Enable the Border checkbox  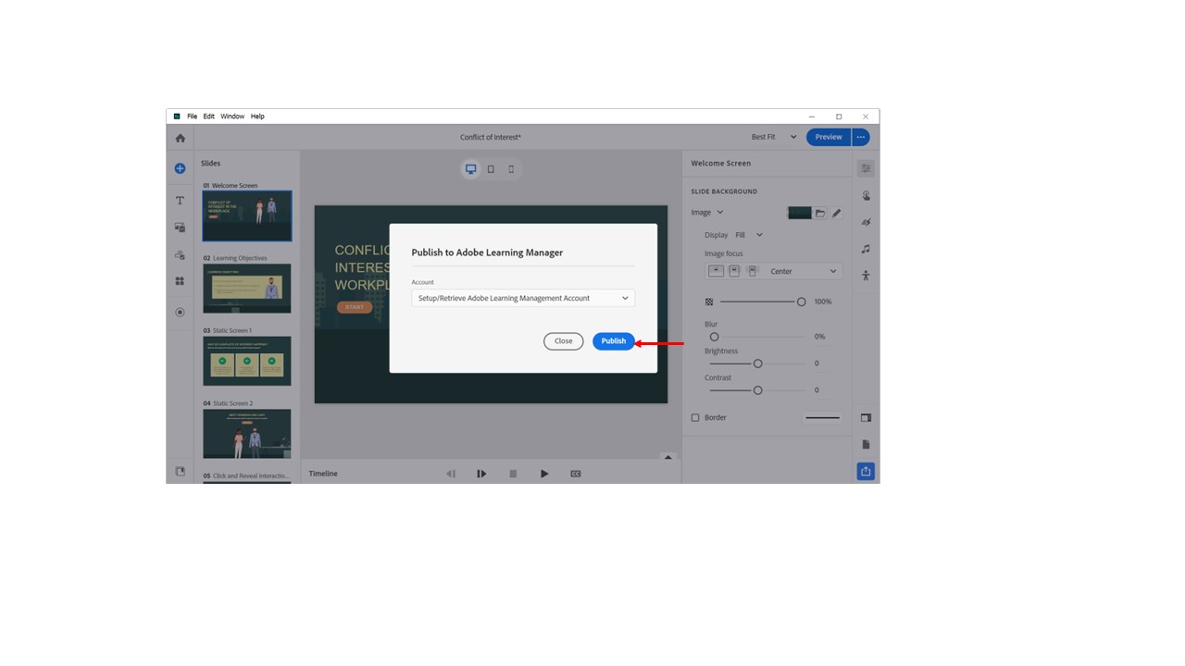(x=695, y=417)
